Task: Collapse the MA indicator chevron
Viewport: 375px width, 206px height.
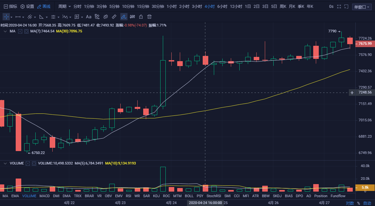Action: tap(5, 31)
